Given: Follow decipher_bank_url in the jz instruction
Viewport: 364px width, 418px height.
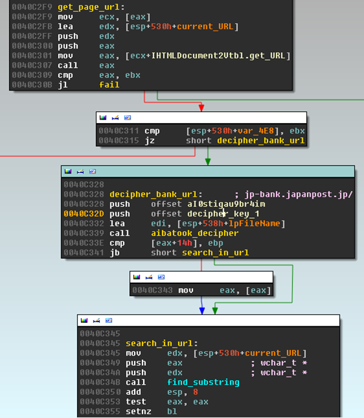Looking at the screenshot, I should pyautogui.click(x=261, y=141).
